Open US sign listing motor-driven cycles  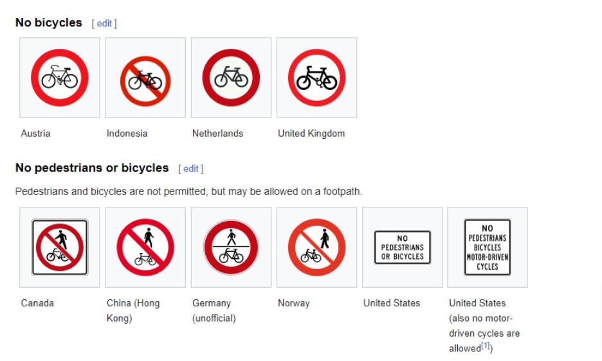click(x=488, y=247)
